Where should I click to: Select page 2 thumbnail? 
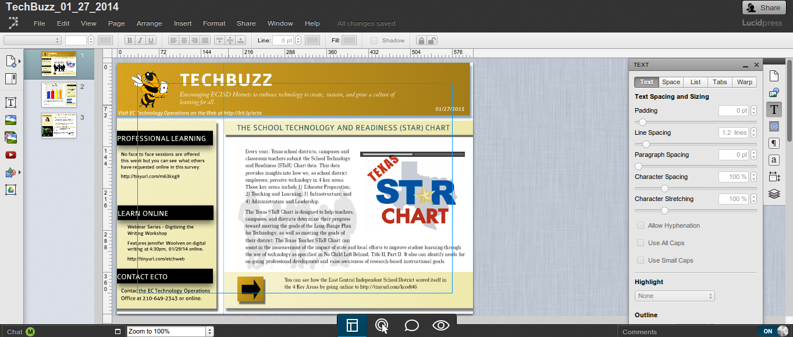59,95
